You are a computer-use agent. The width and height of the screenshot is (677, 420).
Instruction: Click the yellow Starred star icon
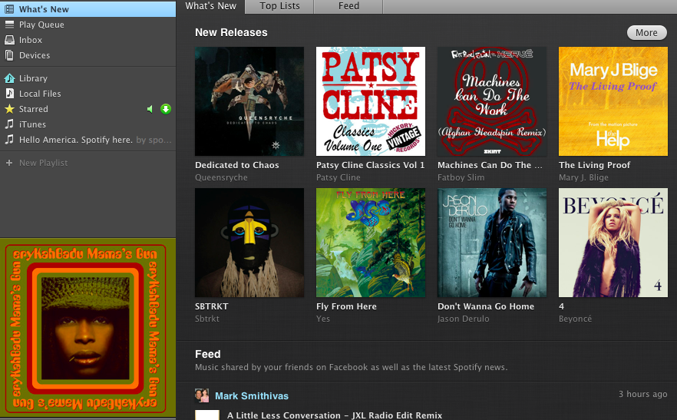click(x=9, y=109)
